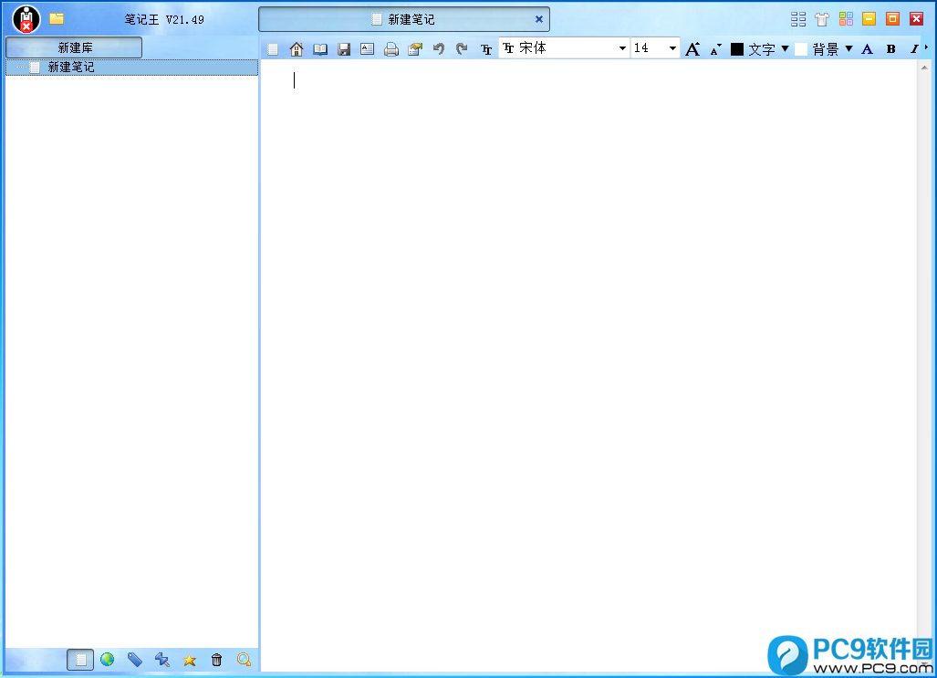Screen dimensions: 937x678
Task: Click the text card icon in toolbar
Action: [368, 49]
